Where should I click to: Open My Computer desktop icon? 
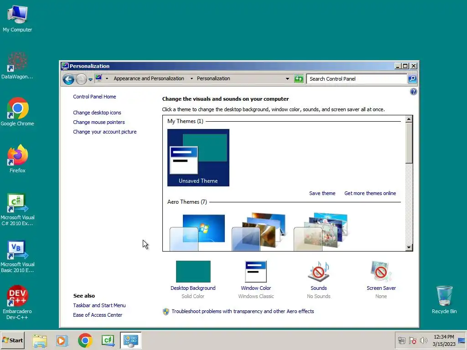pos(17,18)
